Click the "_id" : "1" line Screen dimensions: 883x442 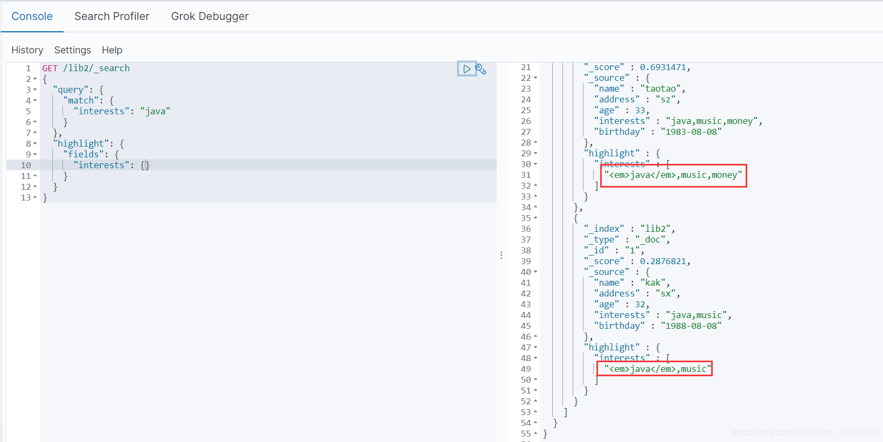pyautogui.click(x=614, y=251)
